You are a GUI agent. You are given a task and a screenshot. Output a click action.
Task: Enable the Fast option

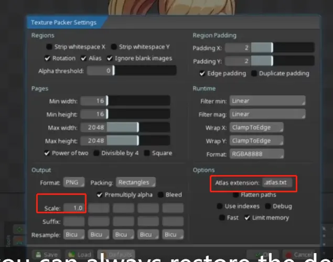pos(222,217)
